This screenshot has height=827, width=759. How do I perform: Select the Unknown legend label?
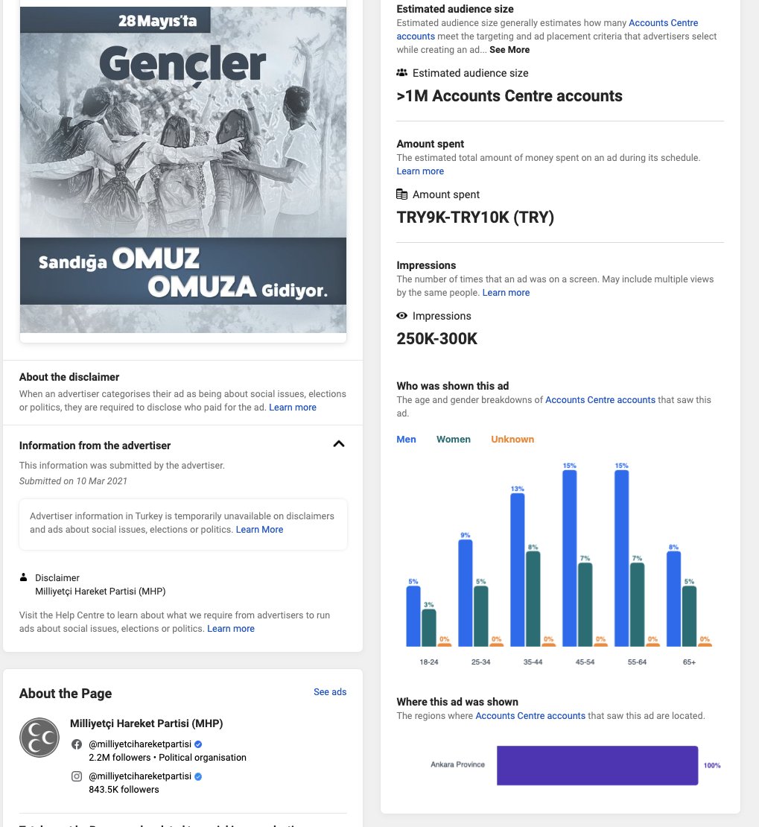[512, 440]
